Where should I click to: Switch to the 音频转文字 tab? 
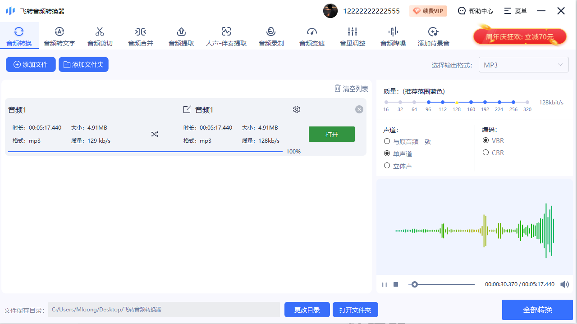59,36
